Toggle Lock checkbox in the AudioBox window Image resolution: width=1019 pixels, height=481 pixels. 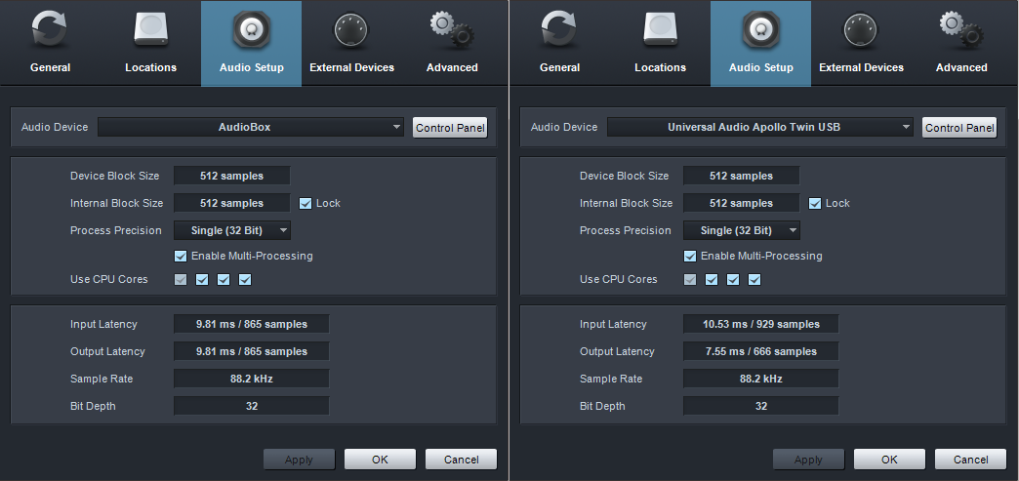[306, 203]
